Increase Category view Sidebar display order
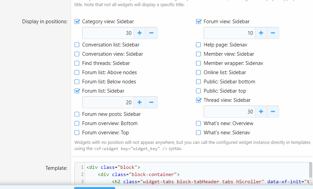The image size is (313, 189). [140, 33]
